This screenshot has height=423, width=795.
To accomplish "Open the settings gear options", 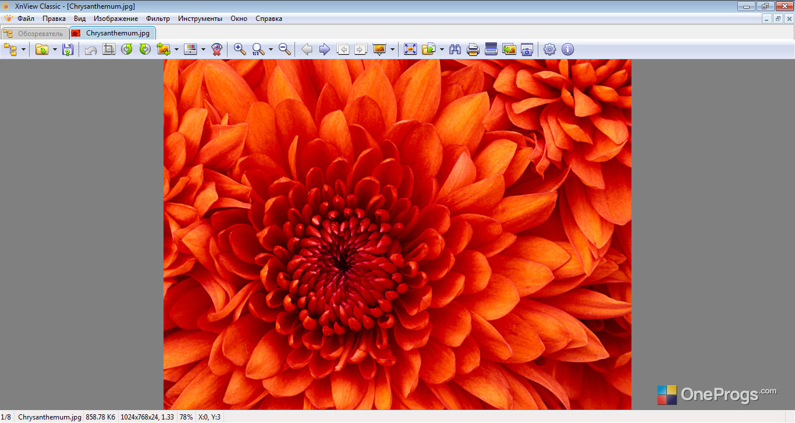I will 549,49.
